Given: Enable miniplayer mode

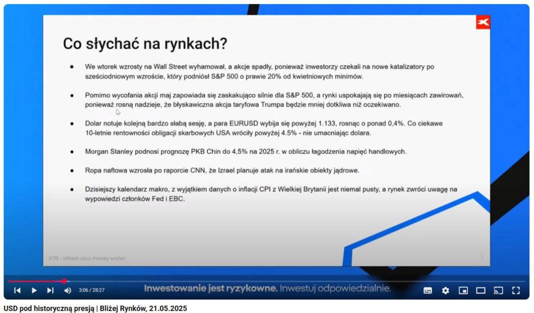Looking at the screenshot, I should (x=463, y=290).
